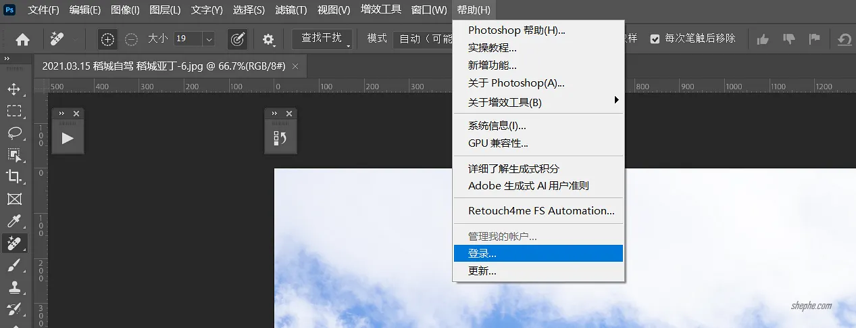This screenshot has height=328, width=856.
Task: Choose 更新... menu entry
Action: pos(538,271)
